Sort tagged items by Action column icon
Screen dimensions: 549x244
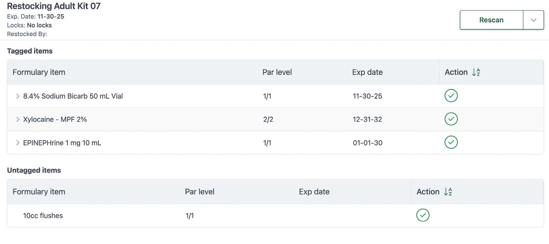476,72
